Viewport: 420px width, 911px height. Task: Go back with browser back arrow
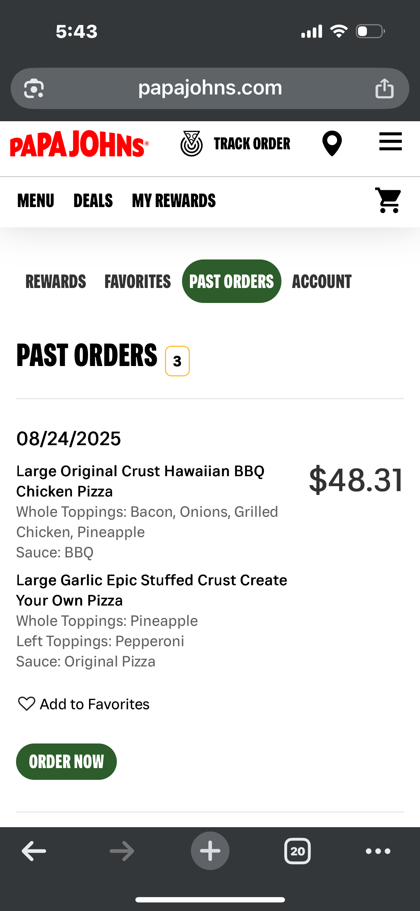click(x=34, y=851)
